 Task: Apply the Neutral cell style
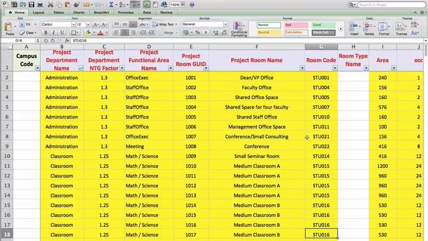(269, 33)
